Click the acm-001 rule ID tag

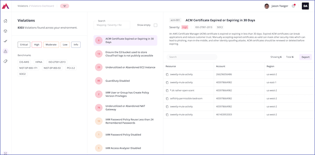click(x=175, y=20)
